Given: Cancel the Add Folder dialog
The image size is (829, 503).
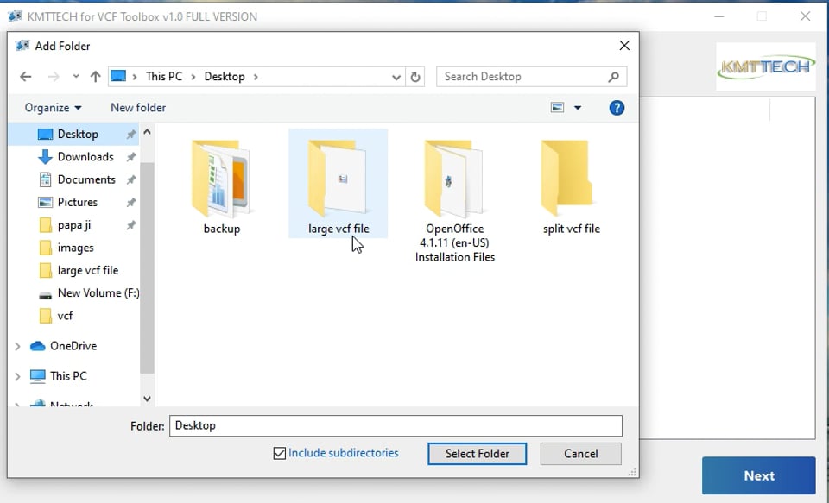Looking at the screenshot, I should (x=580, y=454).
